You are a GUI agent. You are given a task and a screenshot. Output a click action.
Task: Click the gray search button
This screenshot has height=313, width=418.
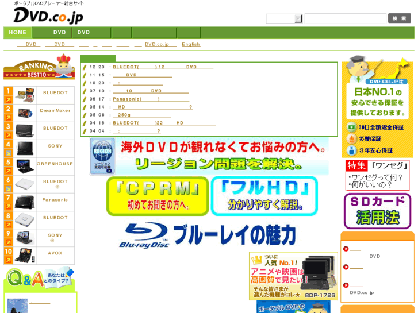[399, 18]
